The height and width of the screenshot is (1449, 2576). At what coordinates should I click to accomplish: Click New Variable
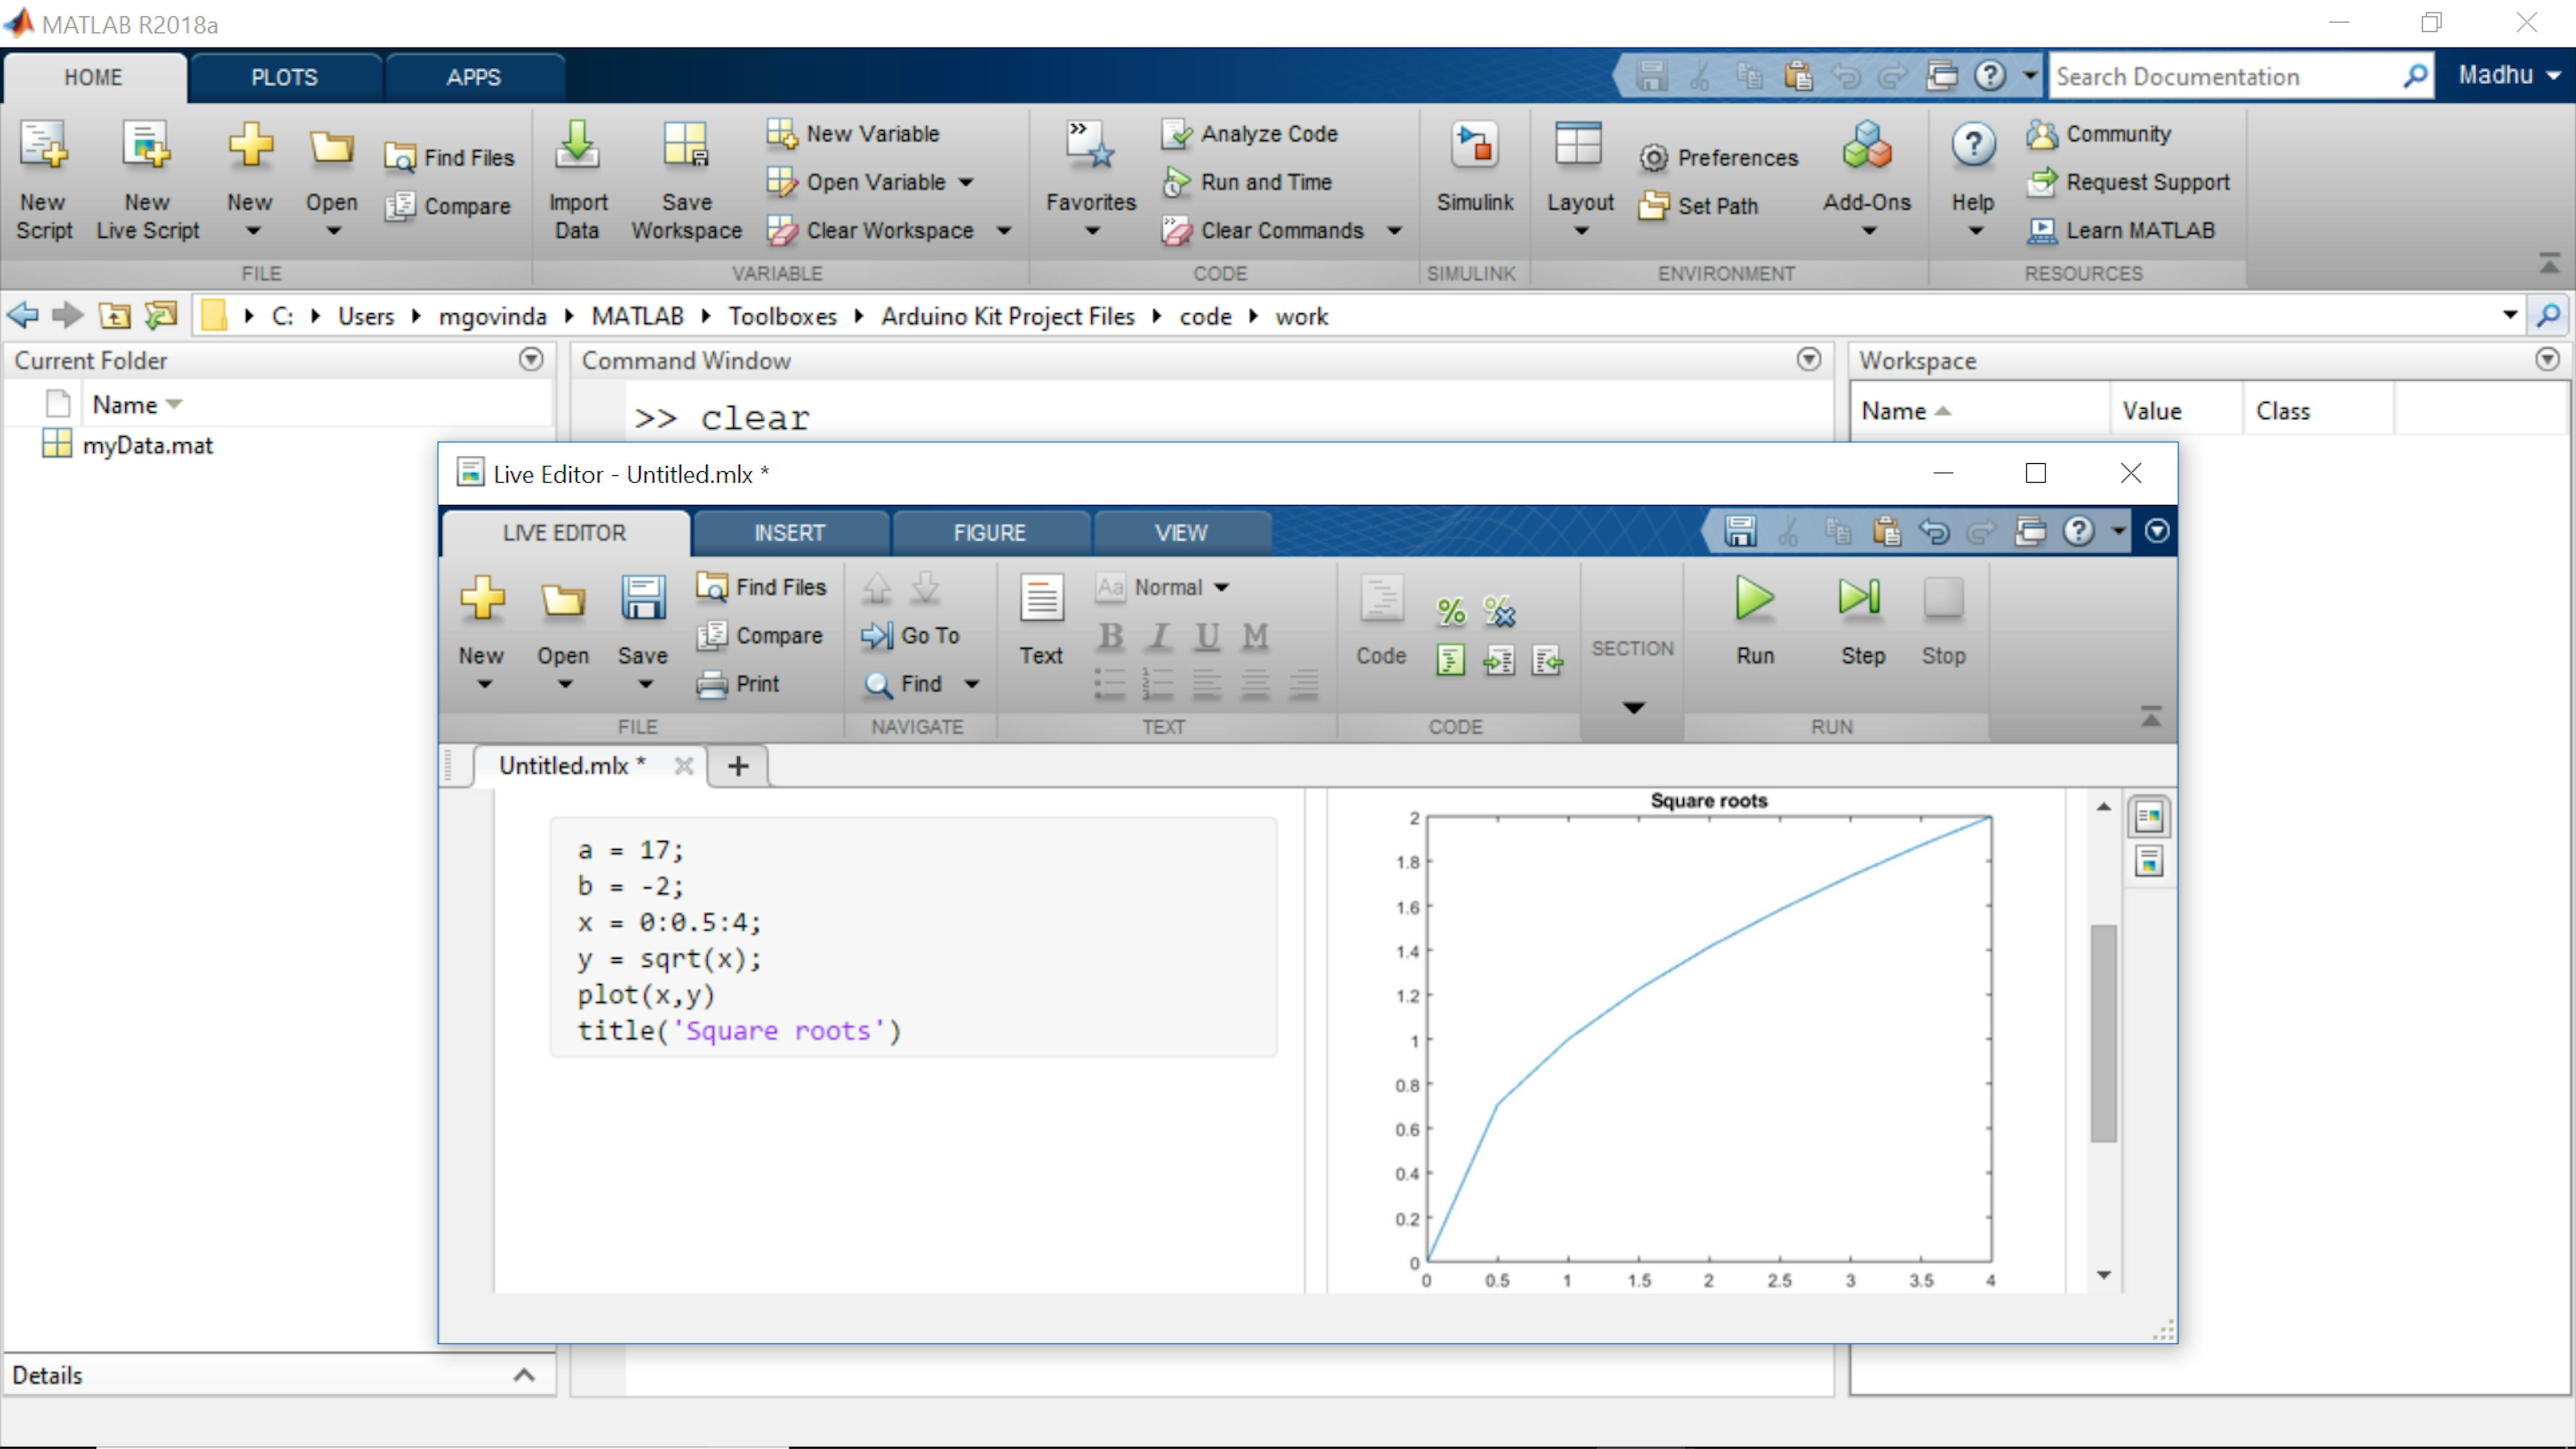(x=853, y=133)
